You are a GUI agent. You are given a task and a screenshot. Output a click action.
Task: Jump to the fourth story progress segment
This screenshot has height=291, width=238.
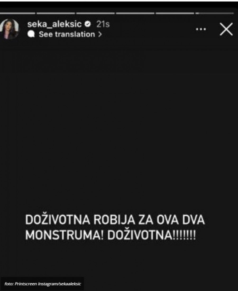135,13
